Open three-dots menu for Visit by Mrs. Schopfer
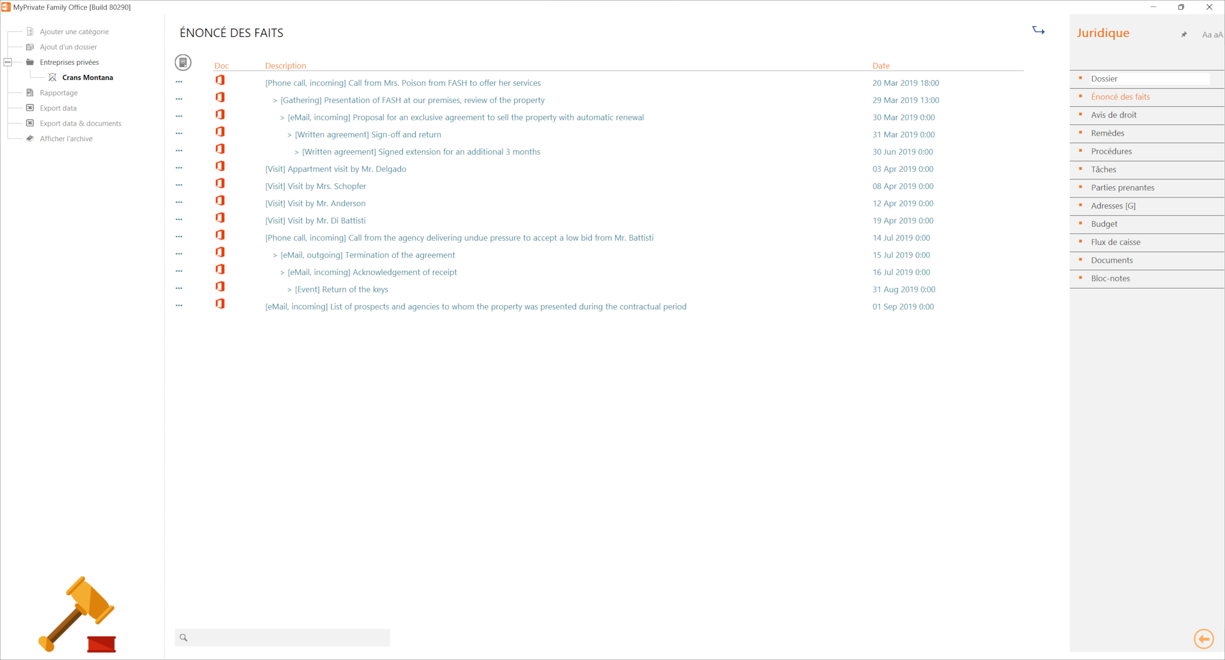Viewport: 1225px width, 660px height. (179, 185)
